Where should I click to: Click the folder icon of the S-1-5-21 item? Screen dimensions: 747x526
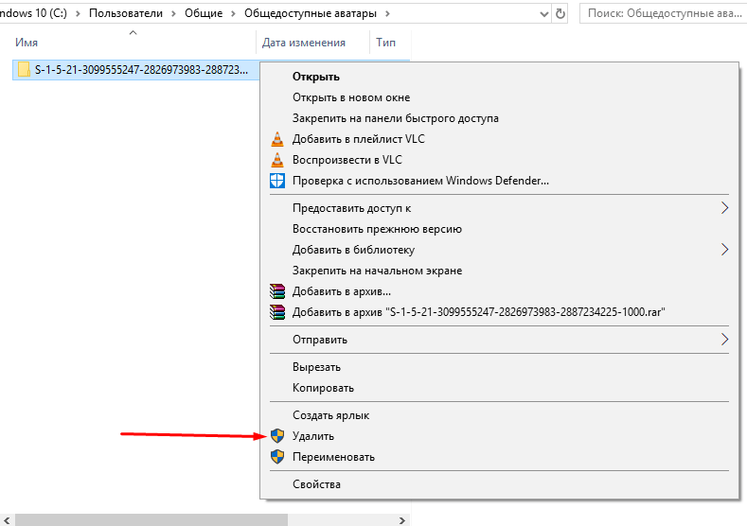[x=24, y=69]
